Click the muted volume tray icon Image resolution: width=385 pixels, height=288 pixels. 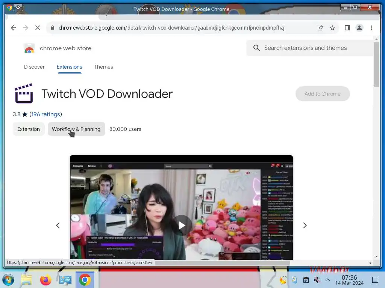(317, 280)
